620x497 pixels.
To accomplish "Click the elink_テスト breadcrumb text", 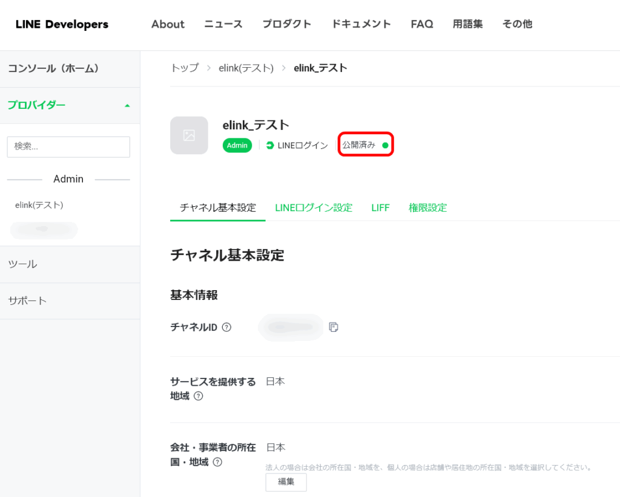I will [x=320, y=68].
